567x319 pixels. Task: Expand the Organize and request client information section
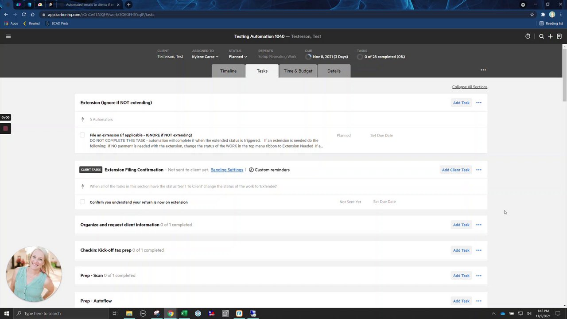pyautogui.click(x=120, y=225)
